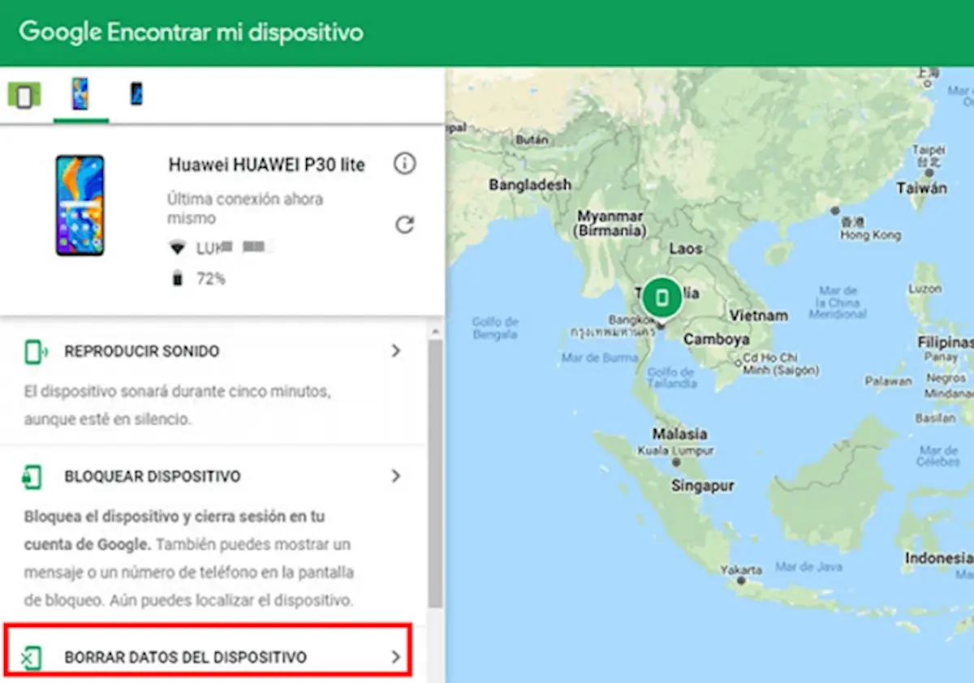974x683 pixels.
Task: Select the first device tab
Action: pos(24,96)
